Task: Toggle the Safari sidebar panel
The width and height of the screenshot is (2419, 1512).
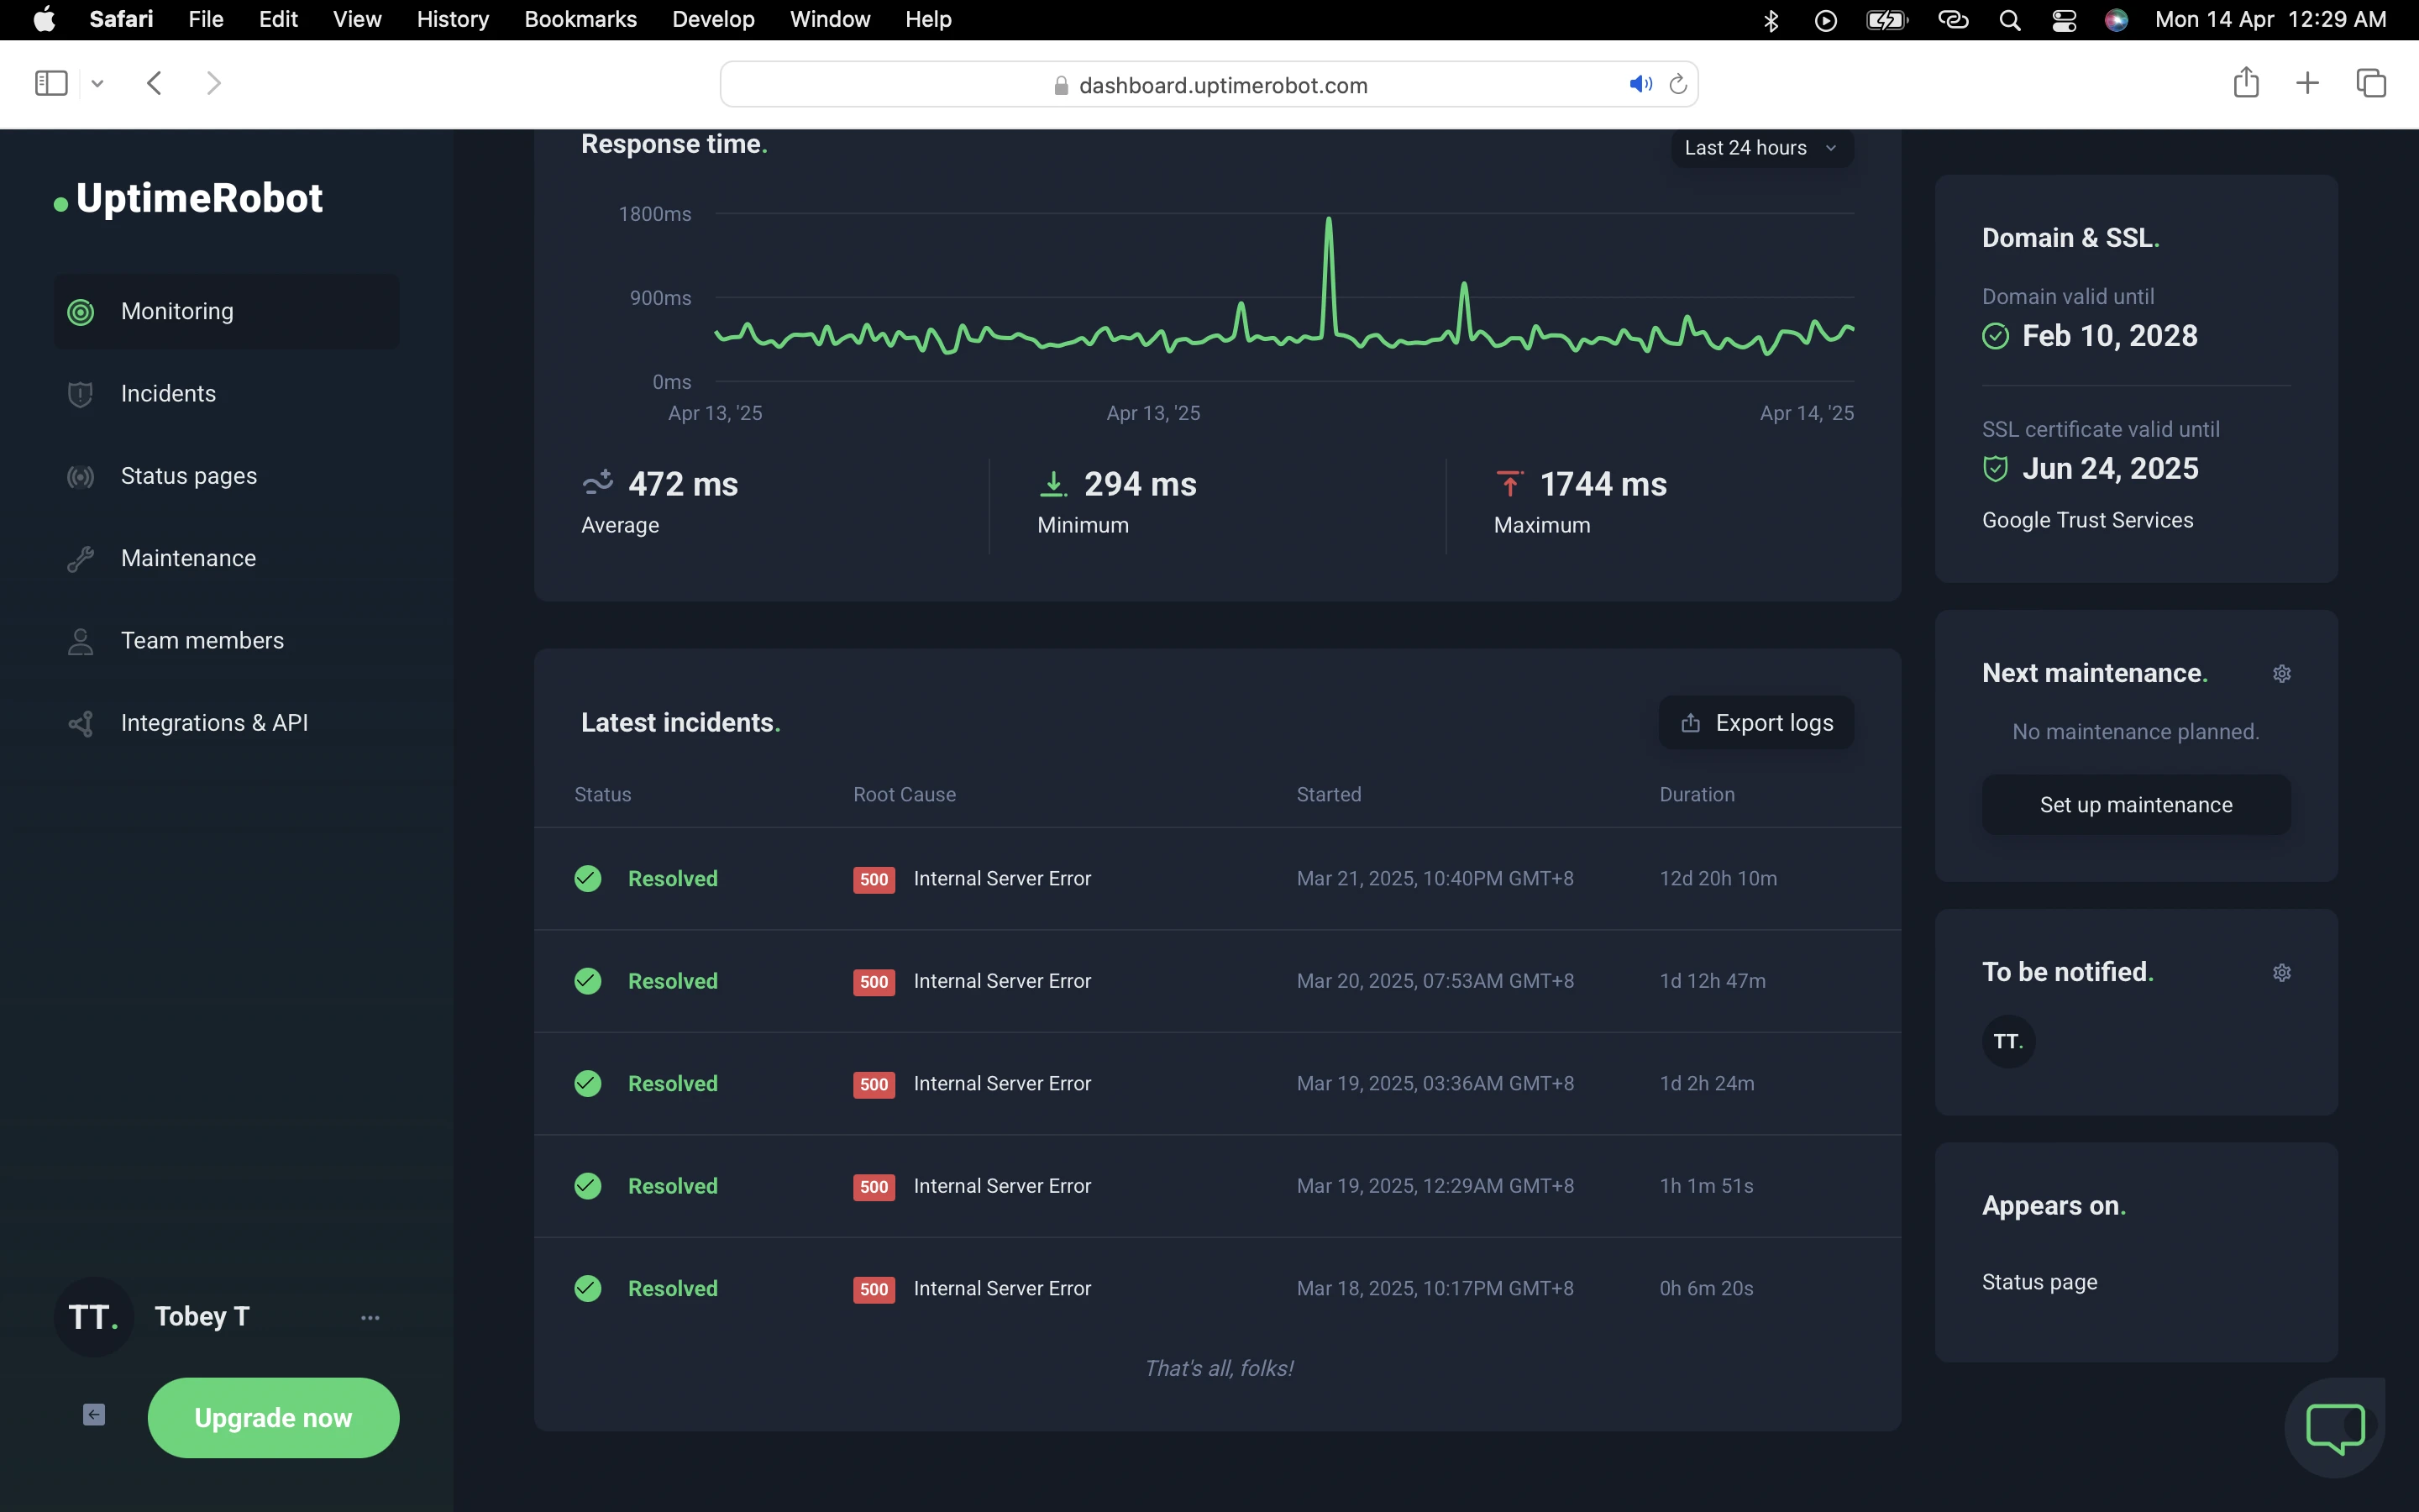Action: (x=51, y=83)
